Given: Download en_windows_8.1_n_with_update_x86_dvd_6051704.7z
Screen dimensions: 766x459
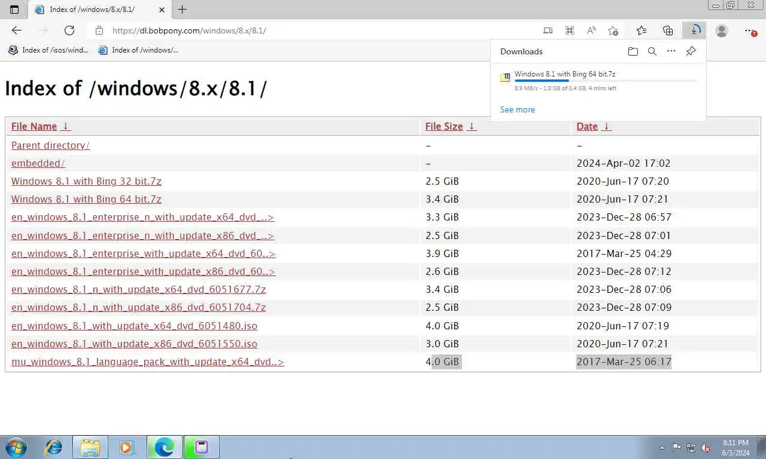Looking at the screenshot, I should tap(138, 307).
